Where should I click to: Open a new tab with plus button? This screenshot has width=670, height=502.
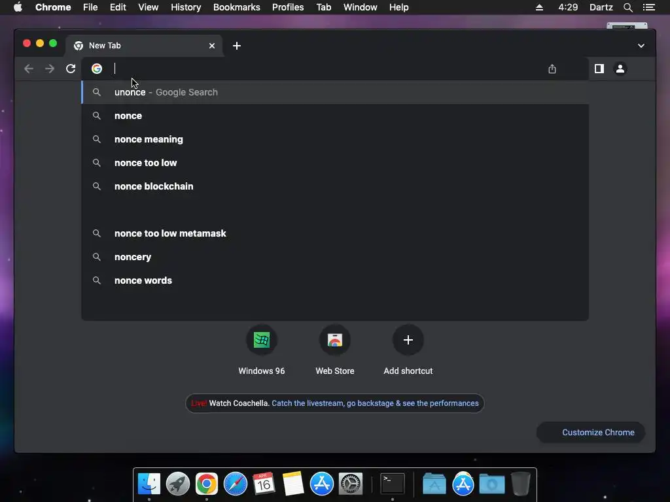pyautogui.click(x=237, y=46)
